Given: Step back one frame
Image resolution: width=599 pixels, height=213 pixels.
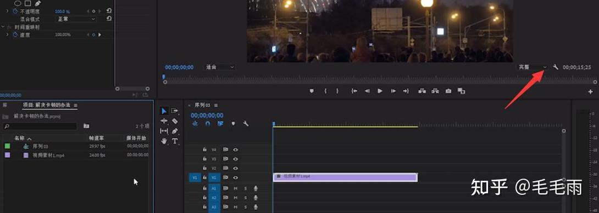Looking at the screenshot, I should point(367,91).
